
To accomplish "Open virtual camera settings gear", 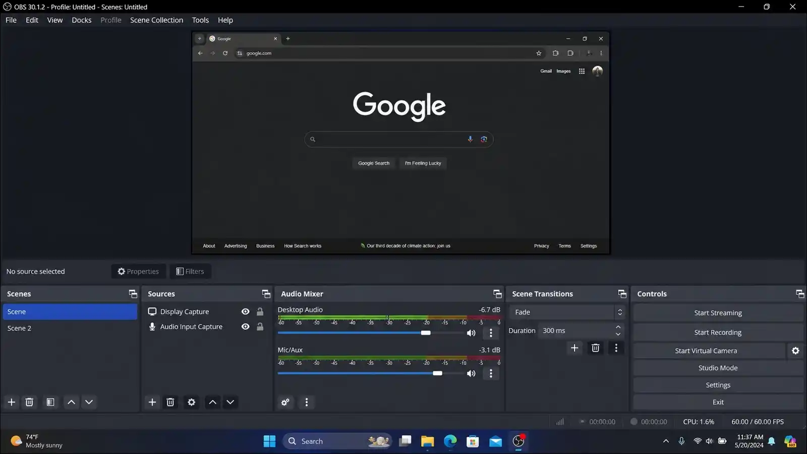I will point(795,351).
